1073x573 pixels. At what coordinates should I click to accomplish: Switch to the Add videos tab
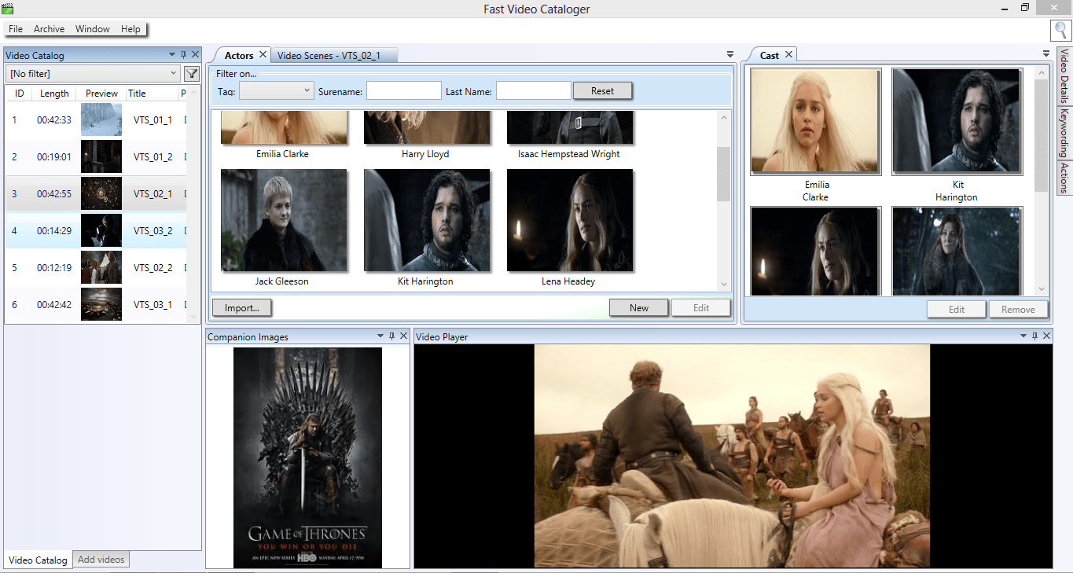pyautogui.click(x=101, y=560)
